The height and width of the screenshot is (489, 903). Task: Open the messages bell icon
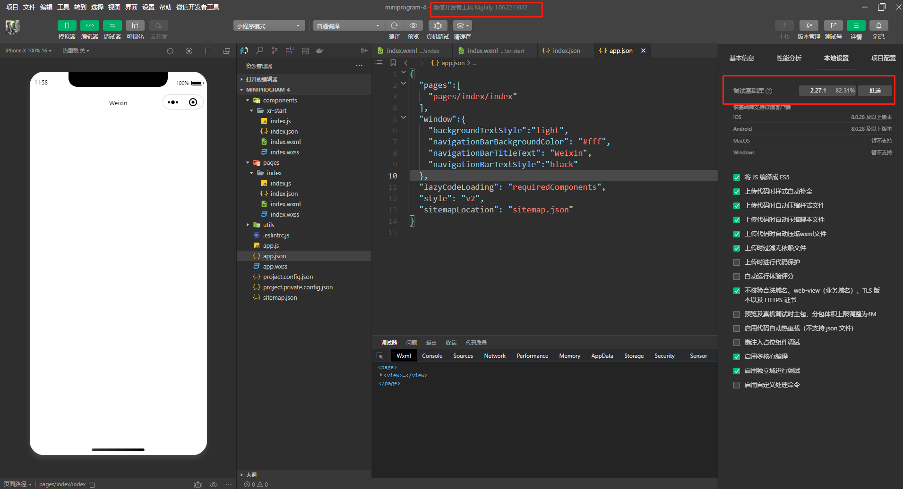(x=878, y=25)
